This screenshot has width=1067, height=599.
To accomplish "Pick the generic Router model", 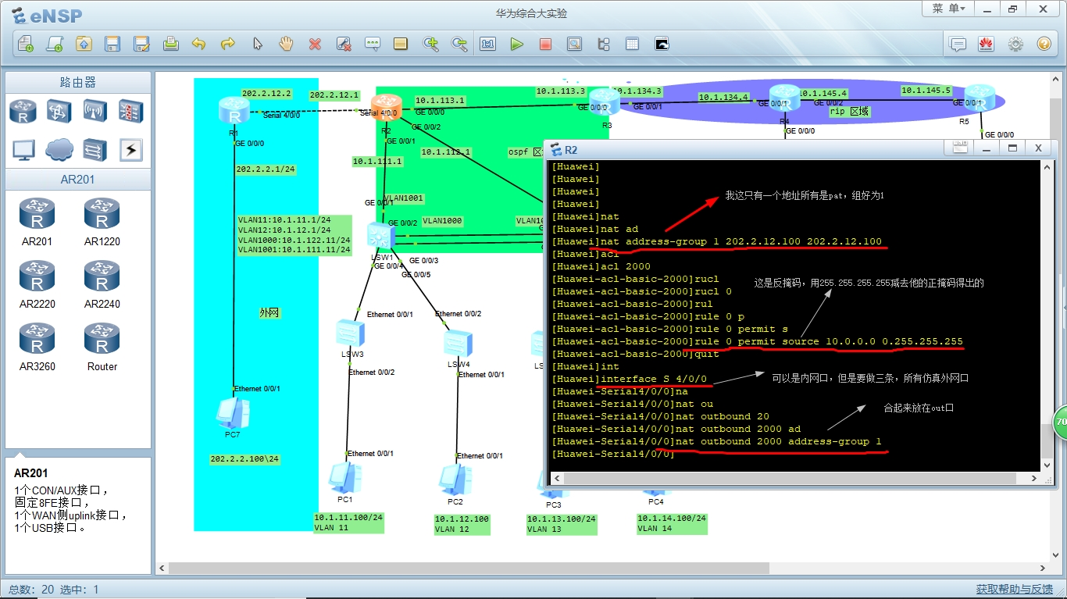I will pos(102,346).
